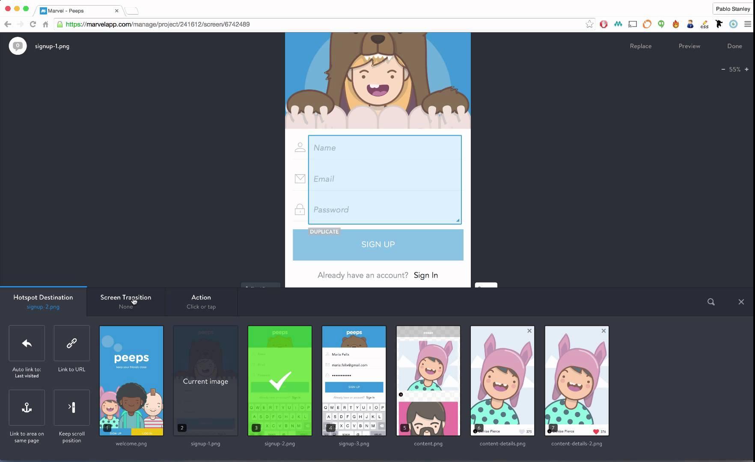Click the Replace button
Screen dimensions: 755x462
[640, 46]
